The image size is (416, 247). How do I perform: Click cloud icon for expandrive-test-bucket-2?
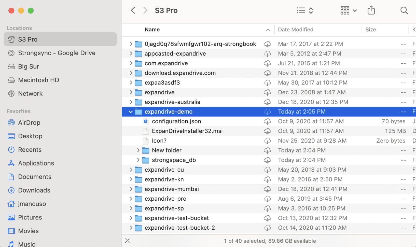(267, 228)
